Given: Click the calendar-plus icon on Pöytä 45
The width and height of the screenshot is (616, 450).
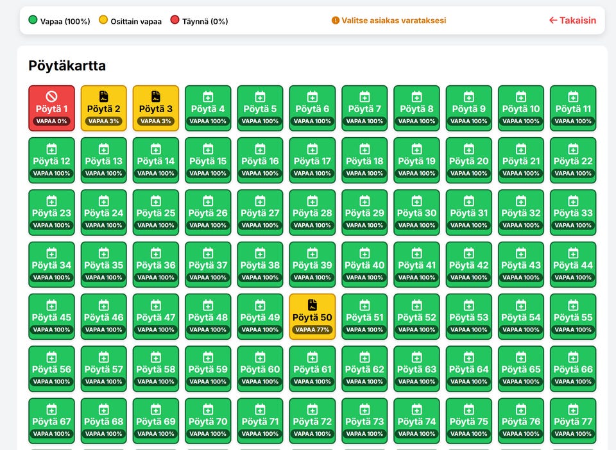Looking at the screenshot, I should coord(51,305).
